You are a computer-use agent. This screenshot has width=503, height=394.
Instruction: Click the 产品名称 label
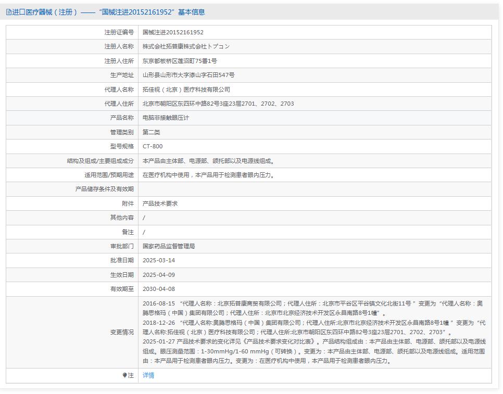tap(121, 118)
